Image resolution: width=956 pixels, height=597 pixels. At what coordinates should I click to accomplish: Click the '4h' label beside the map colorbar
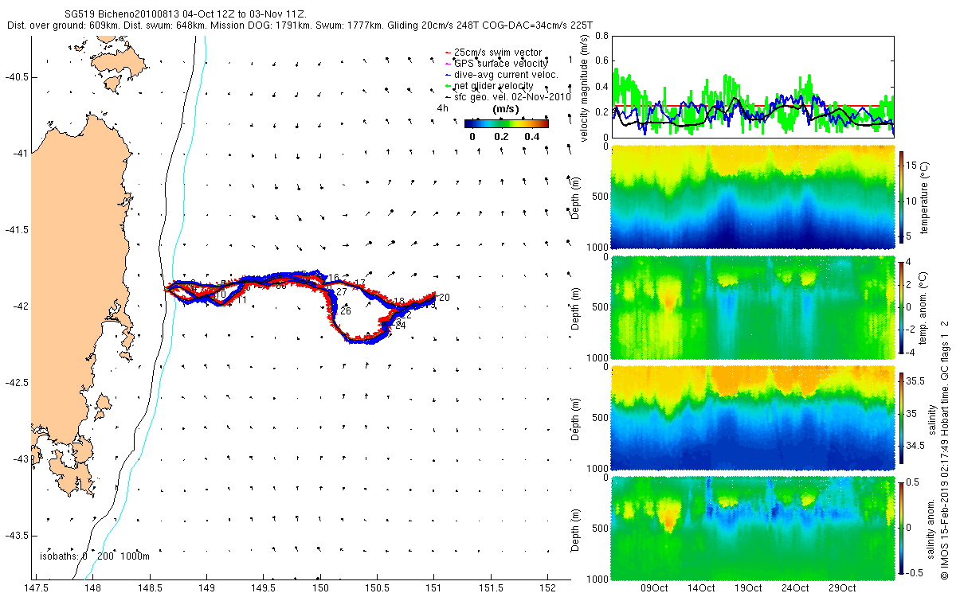(442, 108)
